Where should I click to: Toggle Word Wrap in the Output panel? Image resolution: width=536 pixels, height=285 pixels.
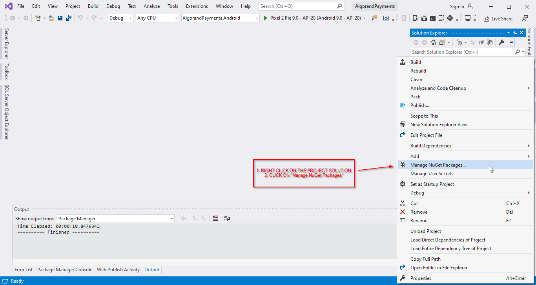tap(227, 219)
